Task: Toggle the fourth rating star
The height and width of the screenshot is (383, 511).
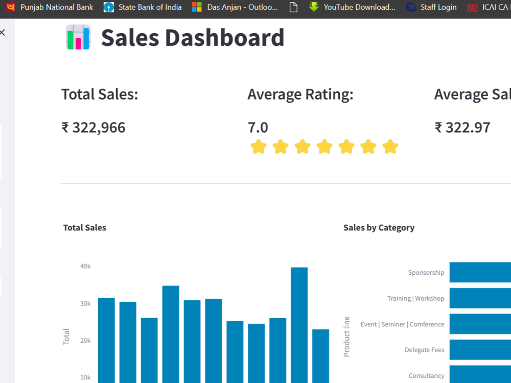Action: click(x=324, y=147)
